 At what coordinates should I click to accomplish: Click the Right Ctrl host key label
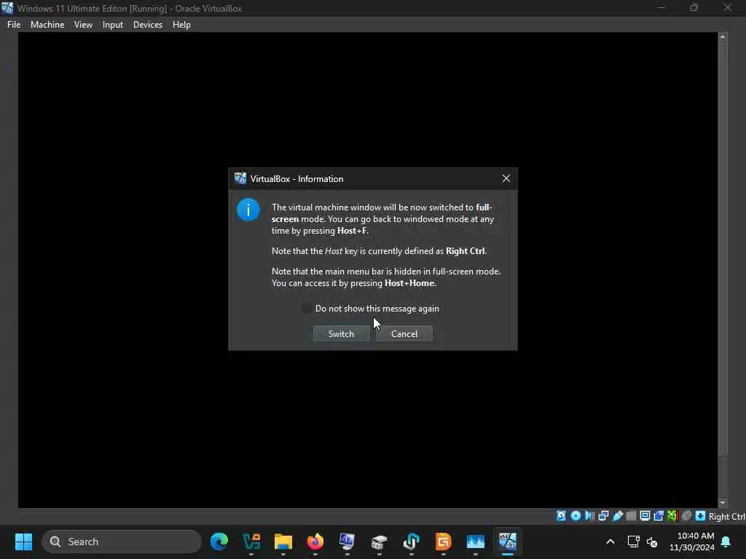click(x=726, y=517)
